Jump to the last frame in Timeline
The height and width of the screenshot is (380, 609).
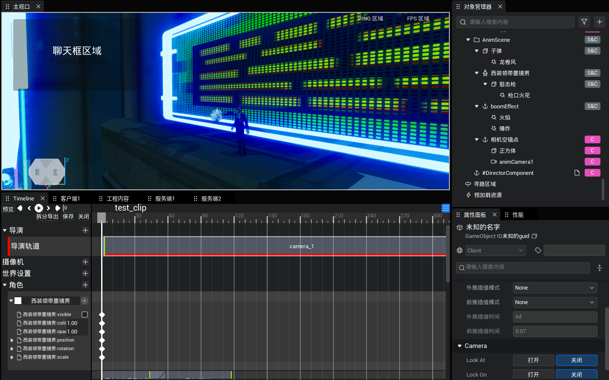[58, 208]
